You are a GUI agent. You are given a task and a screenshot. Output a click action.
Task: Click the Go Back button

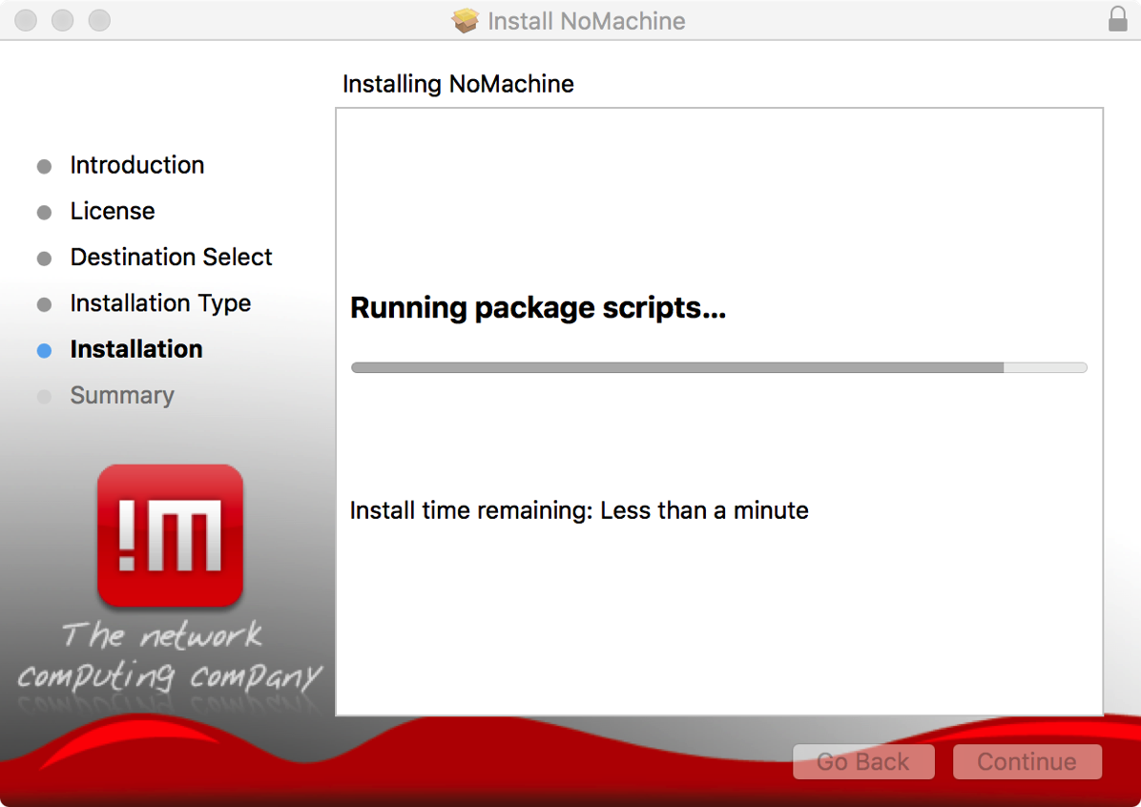pyautogui.click(x=863, y=761)
